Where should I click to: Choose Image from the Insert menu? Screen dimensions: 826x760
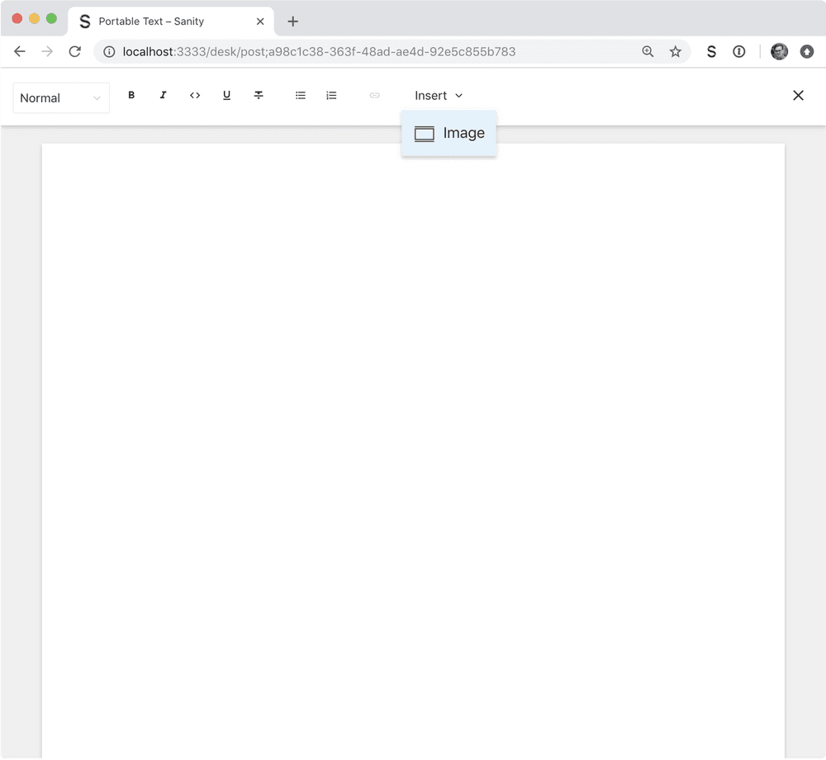pos(449,133)
